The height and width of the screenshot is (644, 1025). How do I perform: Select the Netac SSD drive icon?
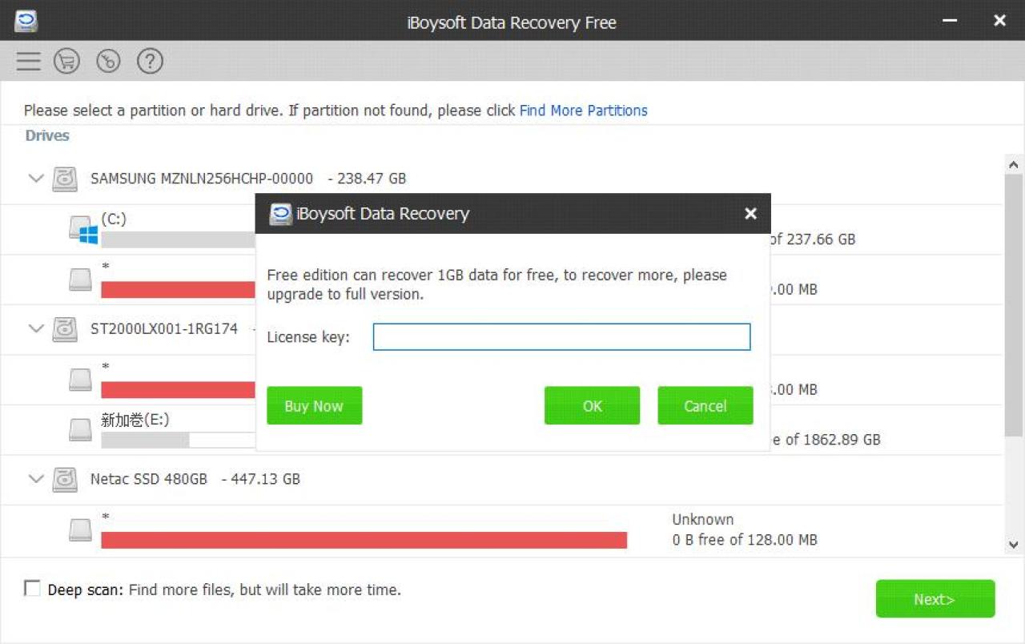65,479
